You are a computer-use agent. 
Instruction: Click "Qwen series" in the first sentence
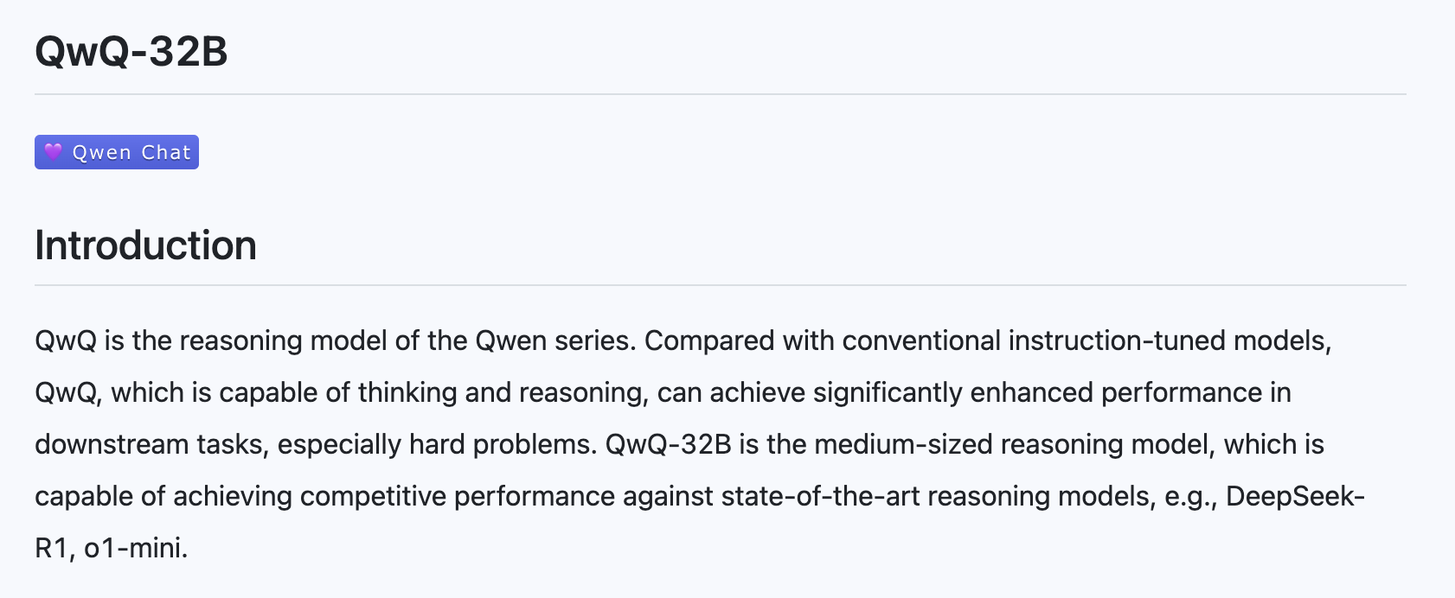click(553, 340)
